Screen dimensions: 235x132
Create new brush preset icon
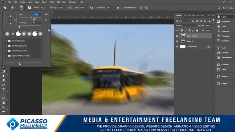click(x=46, y=20)
